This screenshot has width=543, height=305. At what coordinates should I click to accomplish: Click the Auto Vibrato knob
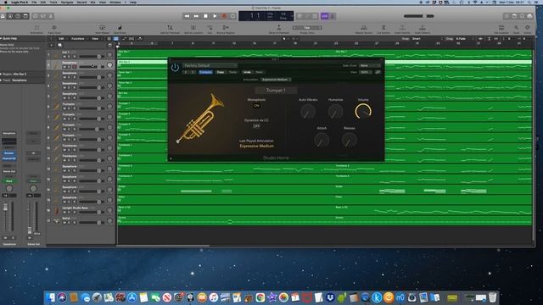click(x=308, y=111)
